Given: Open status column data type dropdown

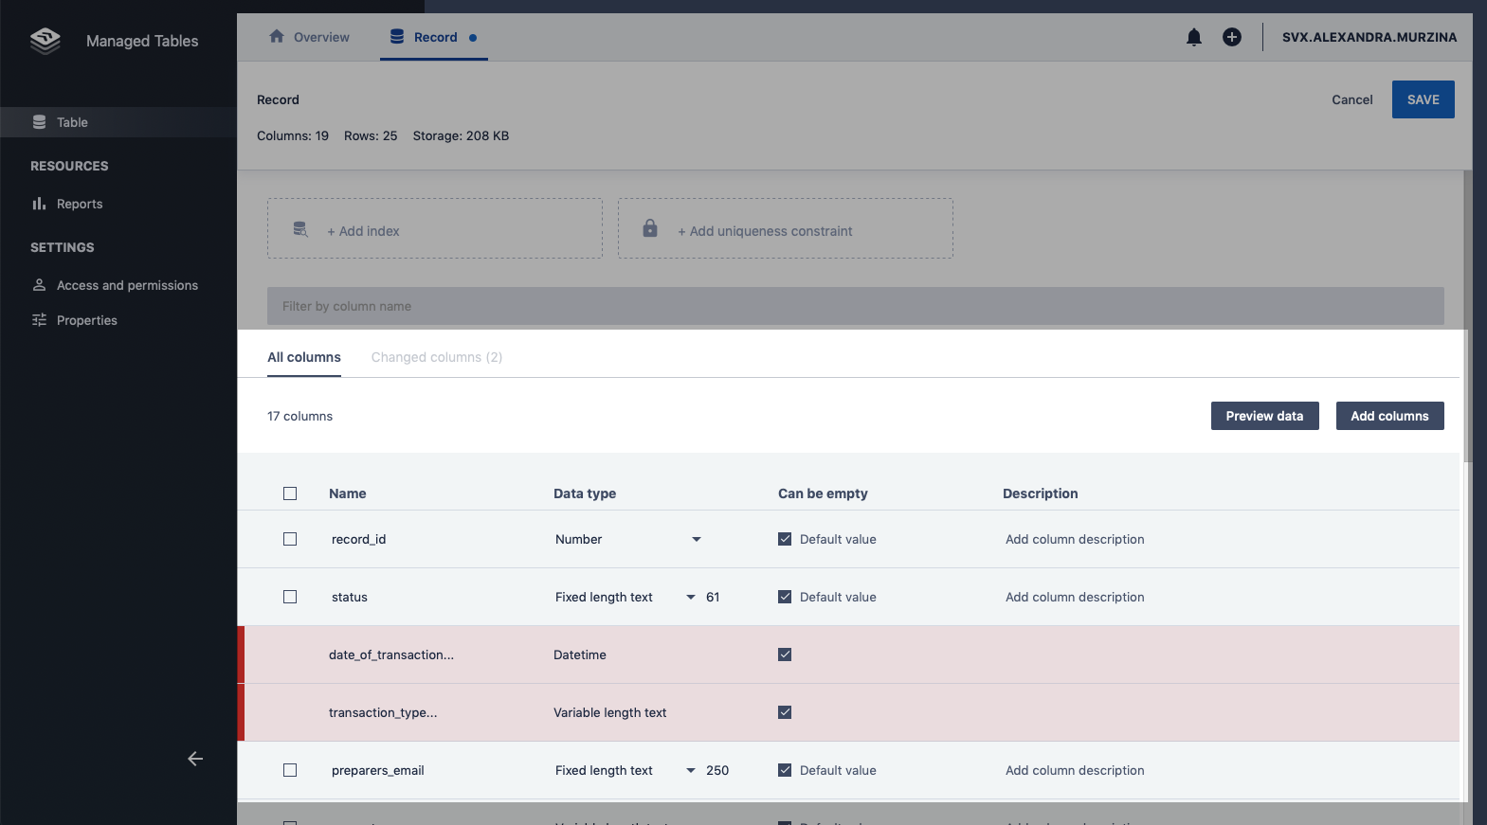Looking at the screenshot, I should coord(691,597).
